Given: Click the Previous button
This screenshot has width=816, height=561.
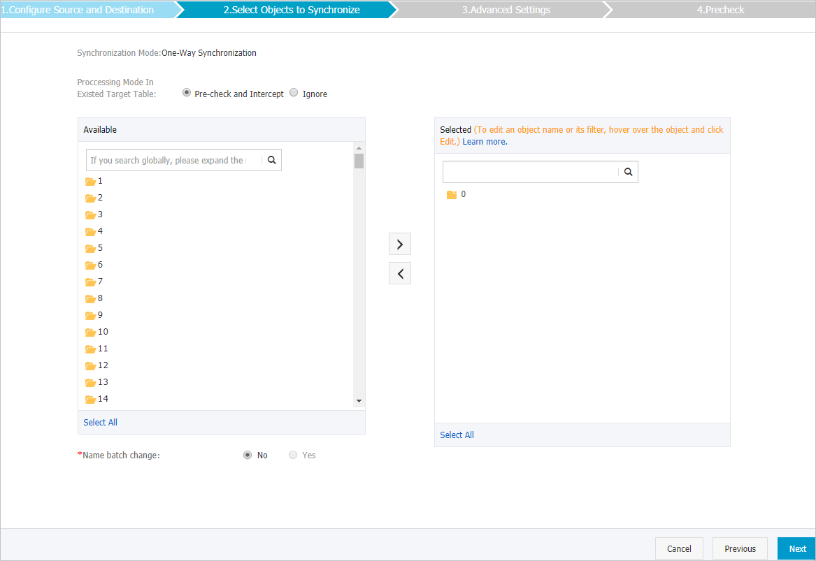Looking at the screenshot, I should pos(740,548).
